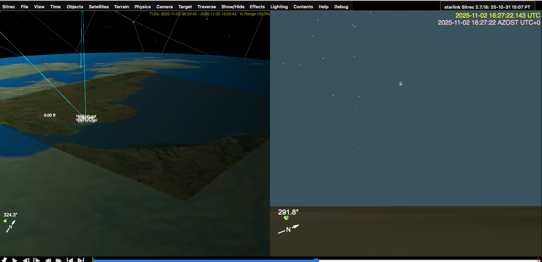Click the green start marker on timeline

point(93,259)
